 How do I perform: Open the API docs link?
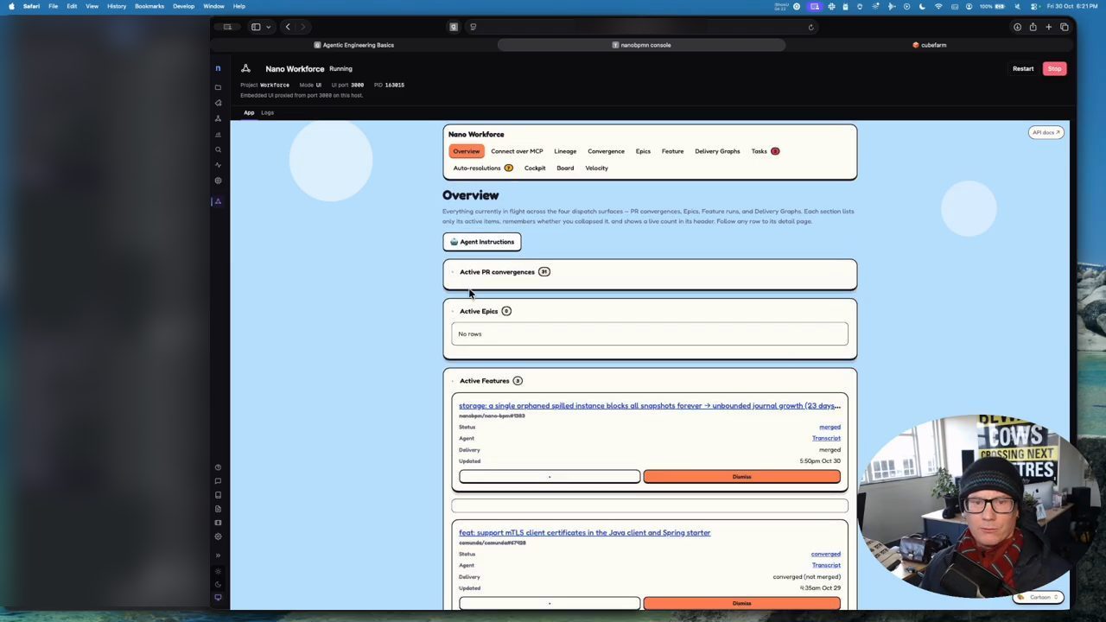(1046, 132)
